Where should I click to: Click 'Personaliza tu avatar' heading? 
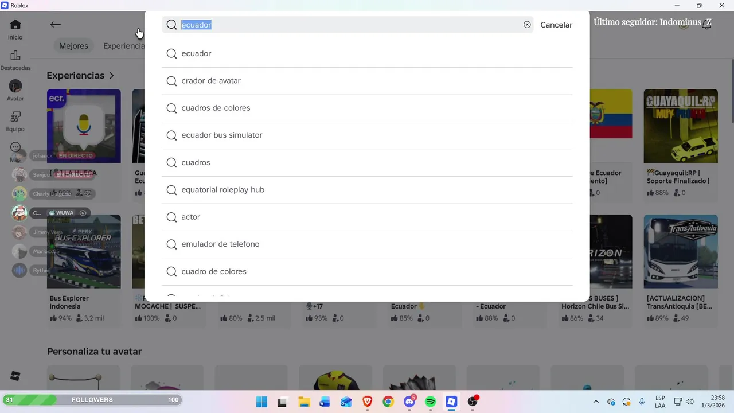pos(94,352)
